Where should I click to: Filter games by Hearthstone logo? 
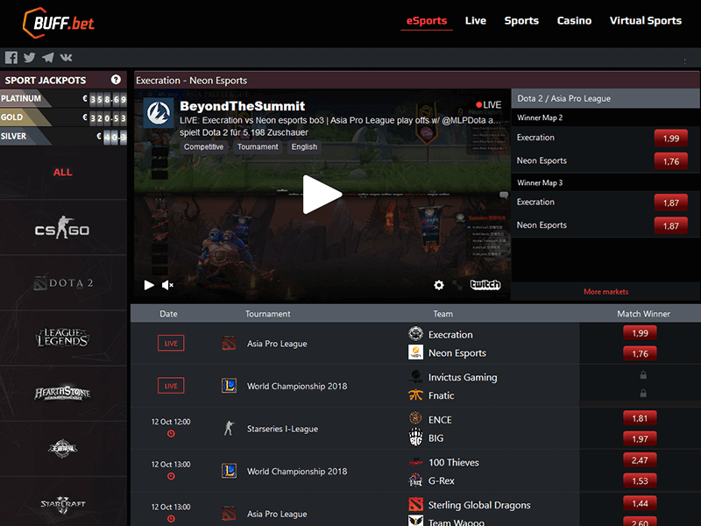click(62, 393)
